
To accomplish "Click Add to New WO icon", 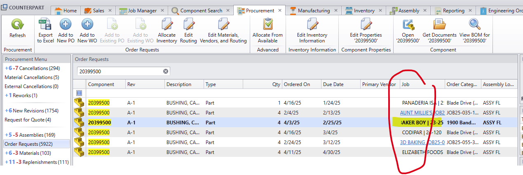I will pyautogui.click(x=87, y=25).
